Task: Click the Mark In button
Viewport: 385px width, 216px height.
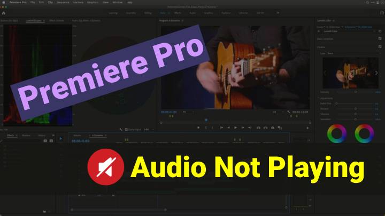Action: point(206,127)
